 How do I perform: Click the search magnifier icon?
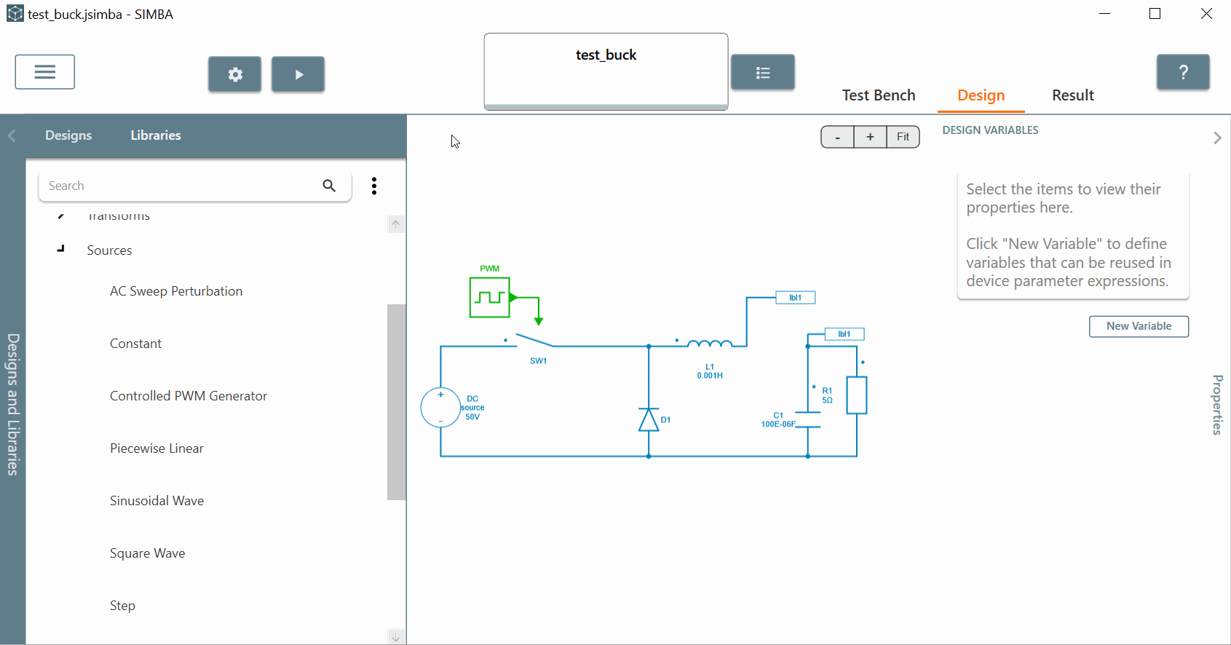[329, 186]
